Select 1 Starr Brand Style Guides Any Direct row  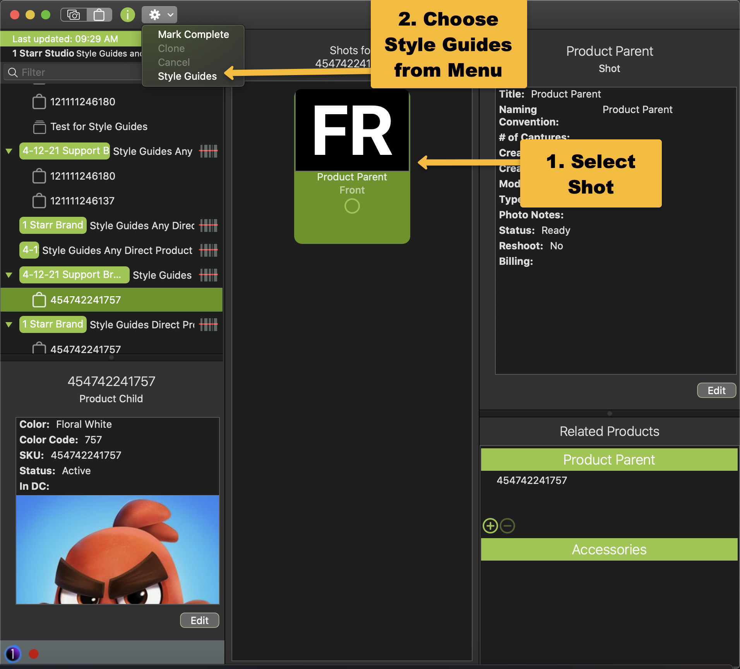tap(111, 225)
